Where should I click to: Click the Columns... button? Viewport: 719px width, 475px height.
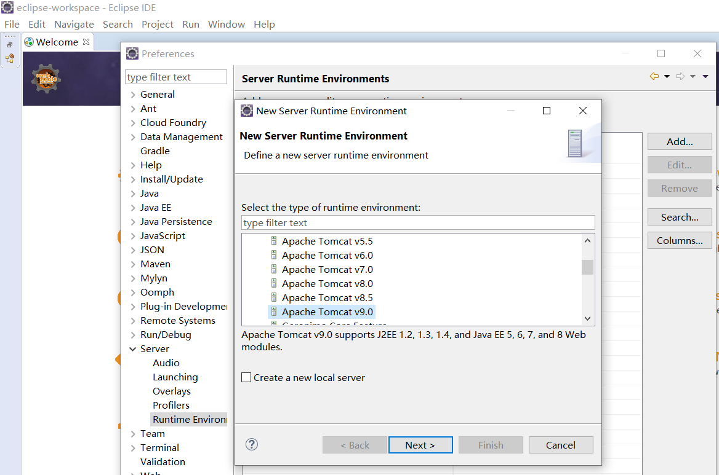pyautogui.click(x=680, y=240)
